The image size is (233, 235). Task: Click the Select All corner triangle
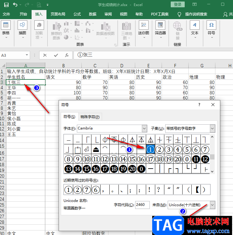(3, 65)
